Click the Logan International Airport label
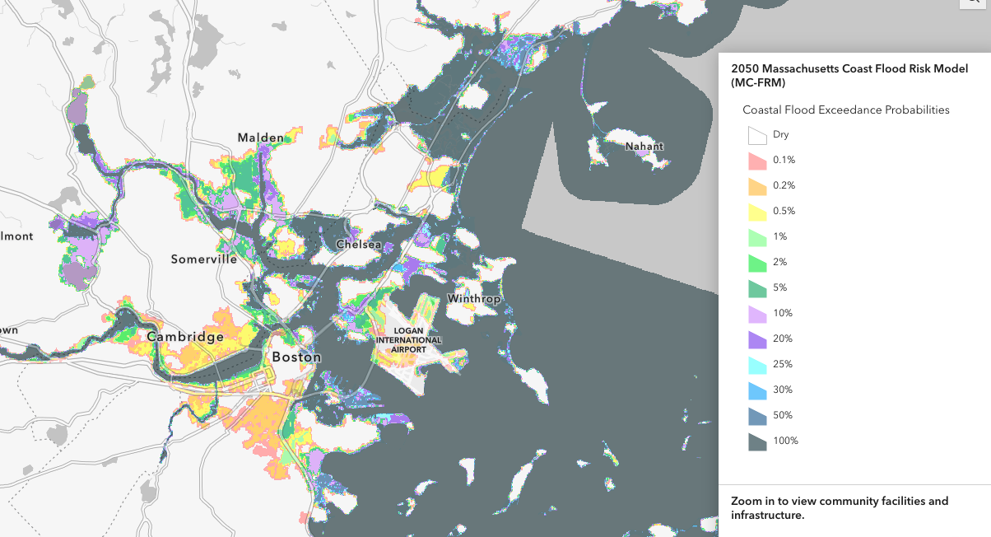This screenshot has width=991, height=537. [411, 339]
